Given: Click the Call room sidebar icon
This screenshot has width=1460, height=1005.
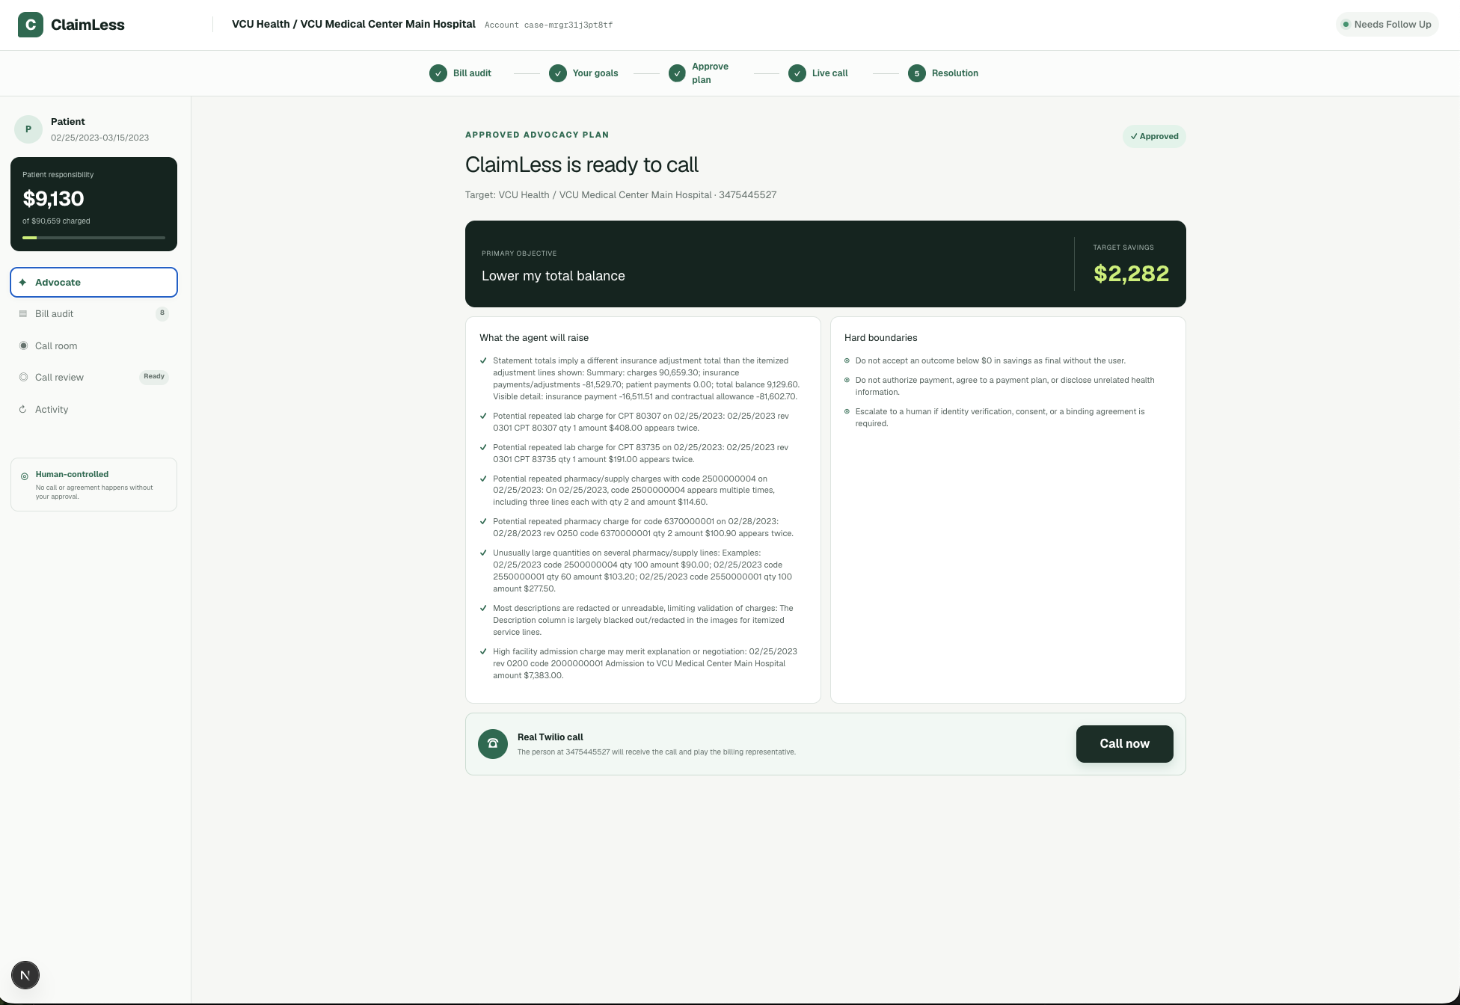Looking at the screenshot, I should [x=23, y=346].
